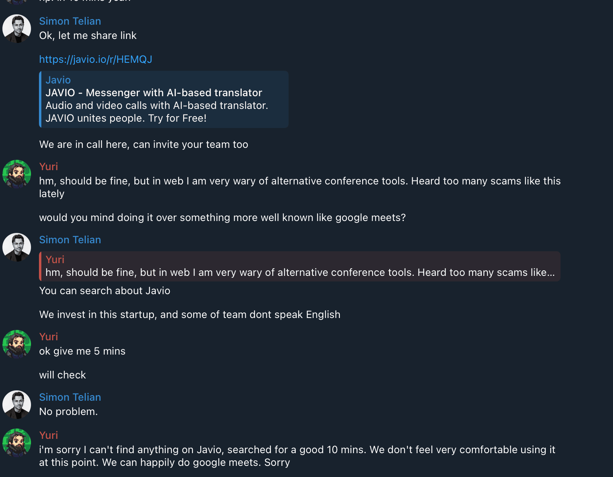The image size is (613, 477).
Task: Click Yuri's name above the "i'm sorry" message
Action: pyautogui.click(x=48, y=435)
